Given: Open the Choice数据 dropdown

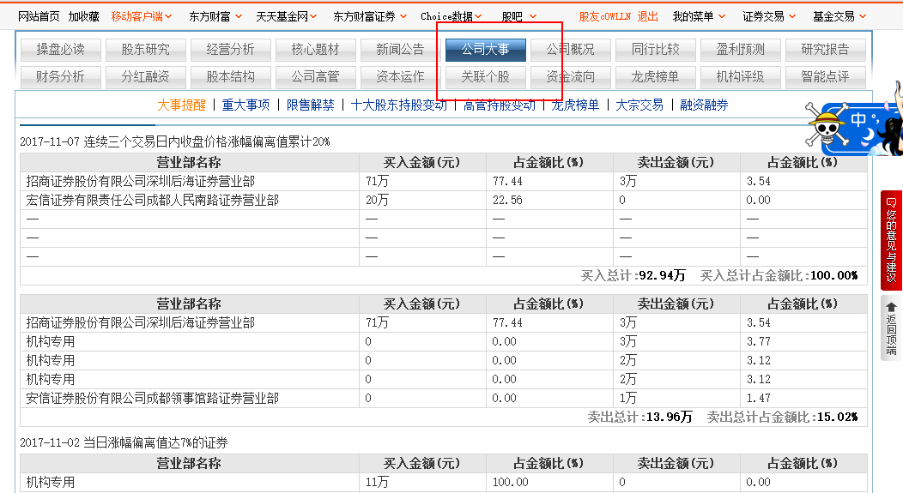Looking at the screenshot, I should coord(451,16).
